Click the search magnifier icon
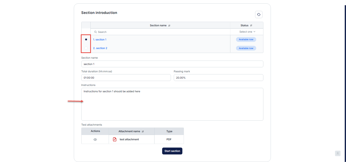The width and height of the screenshot is (346, 162). click(x=95, y=32)
